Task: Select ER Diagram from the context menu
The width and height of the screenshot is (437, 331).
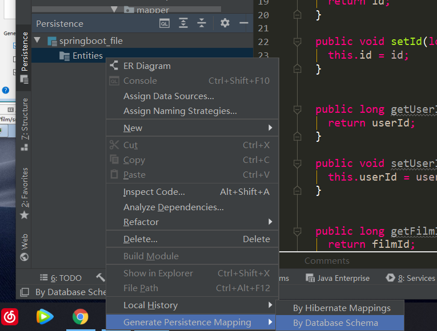Action: point(147,66)
